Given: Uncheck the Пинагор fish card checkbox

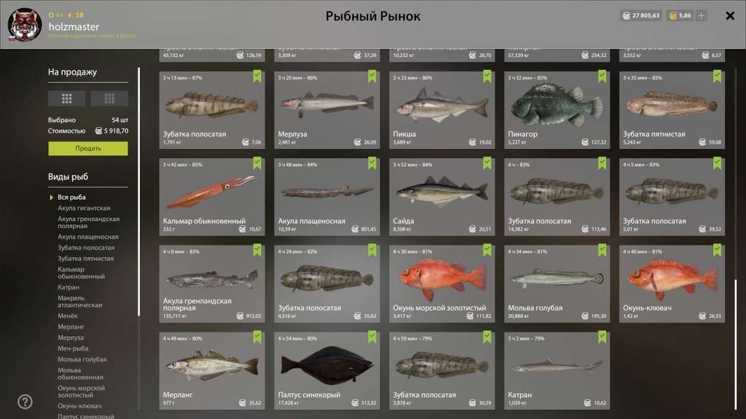Looking at the screenshot, I should tap(602, 76).
